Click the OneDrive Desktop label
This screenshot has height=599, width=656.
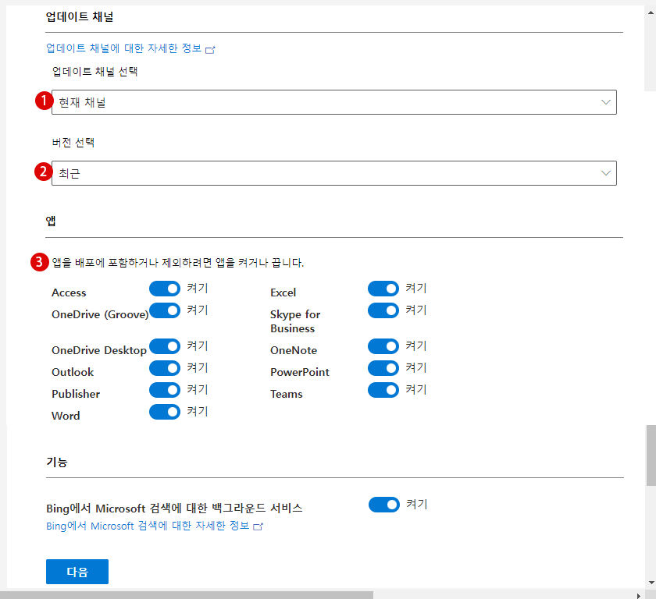[99, 350]
